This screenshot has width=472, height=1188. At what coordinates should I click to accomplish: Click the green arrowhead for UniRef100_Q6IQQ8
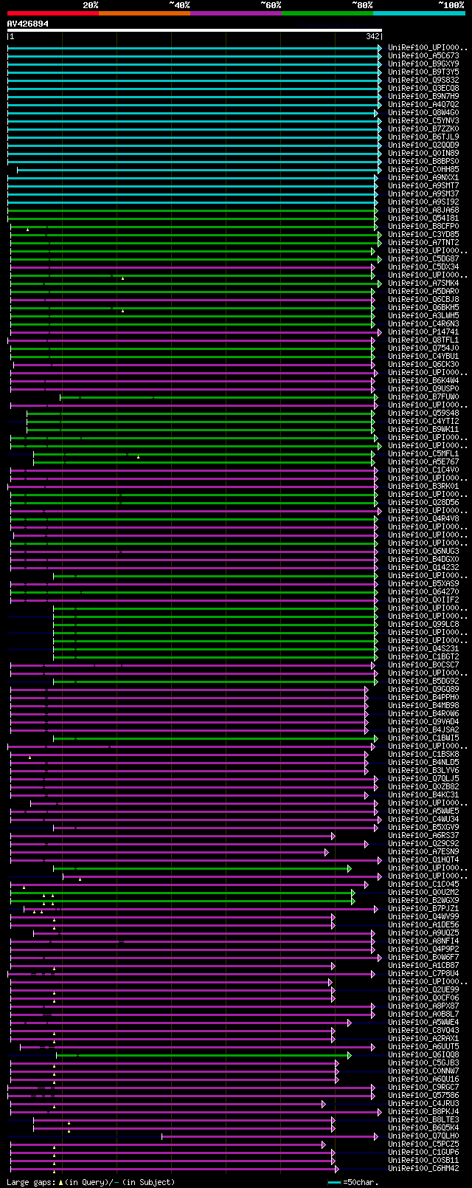pos(350,1054)
